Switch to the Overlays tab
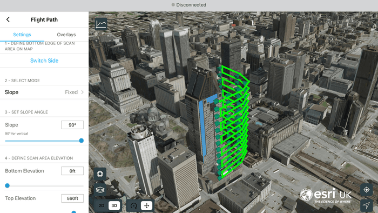This screenshot has width=378, height=213. [66, 35]
